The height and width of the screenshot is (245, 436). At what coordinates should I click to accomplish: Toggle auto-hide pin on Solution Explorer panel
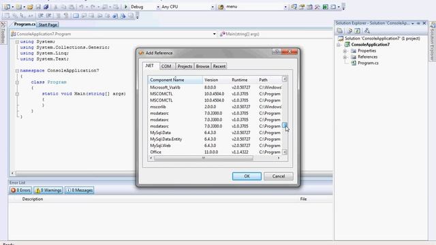coord(418,23)
